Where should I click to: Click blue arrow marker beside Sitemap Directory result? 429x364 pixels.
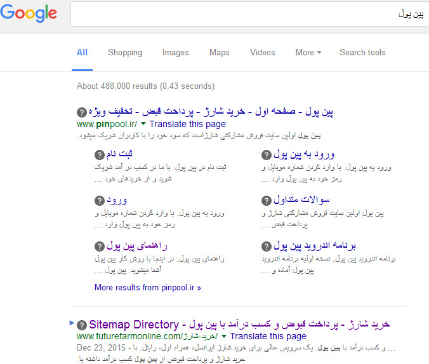click(x=72, y=323)
